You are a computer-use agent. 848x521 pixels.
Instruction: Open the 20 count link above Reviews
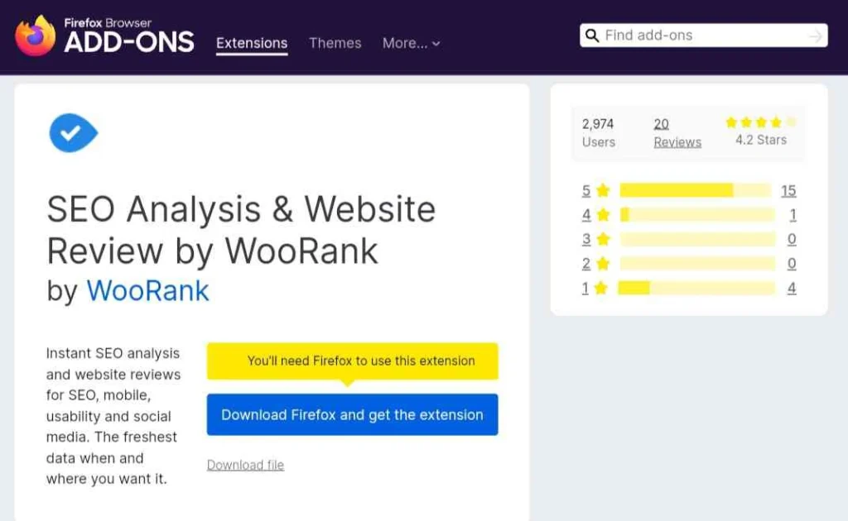tap(662, 124)
